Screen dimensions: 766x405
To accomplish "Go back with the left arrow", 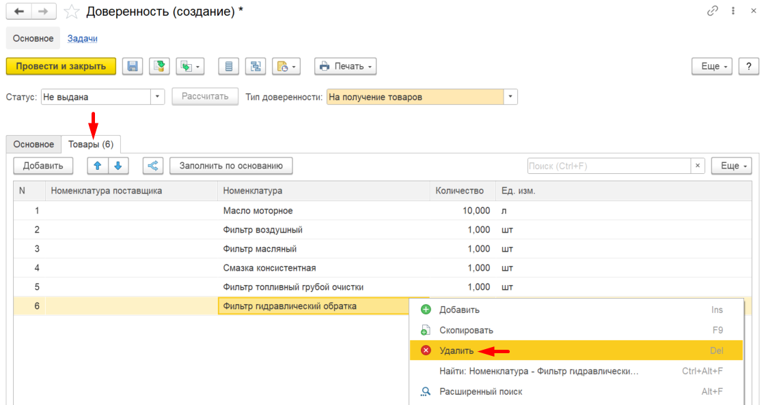I will coord(19,11).
